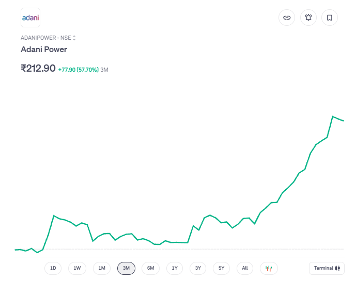Image resolution: width=356 pixels, height=281 pixels.
Task: Show All time price history
Action: 245,268
